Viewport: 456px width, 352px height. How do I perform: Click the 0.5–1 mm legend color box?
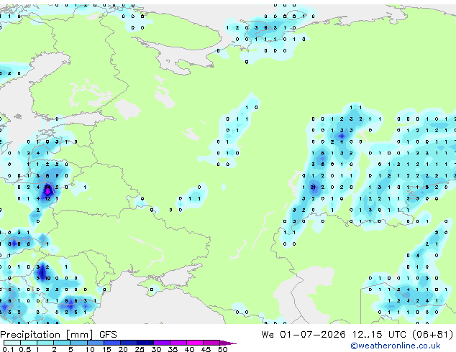click(29, 343)
